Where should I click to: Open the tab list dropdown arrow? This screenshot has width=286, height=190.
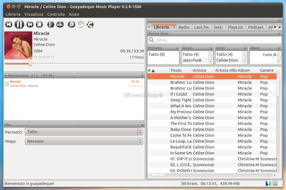tap(280, 27)
